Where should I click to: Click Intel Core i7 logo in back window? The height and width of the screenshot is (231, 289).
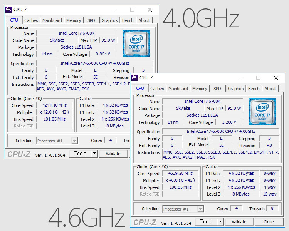point(136,44)
